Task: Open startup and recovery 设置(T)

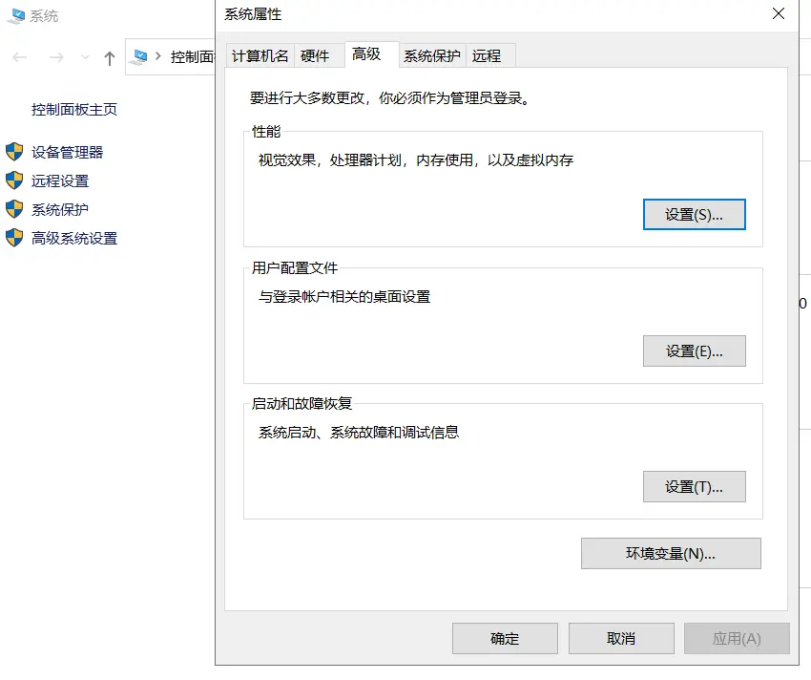Action: (694, 487)
